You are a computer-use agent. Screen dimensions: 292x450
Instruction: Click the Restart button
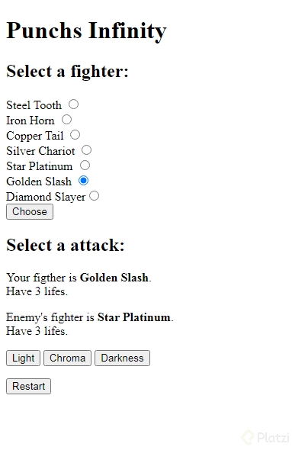28,386
